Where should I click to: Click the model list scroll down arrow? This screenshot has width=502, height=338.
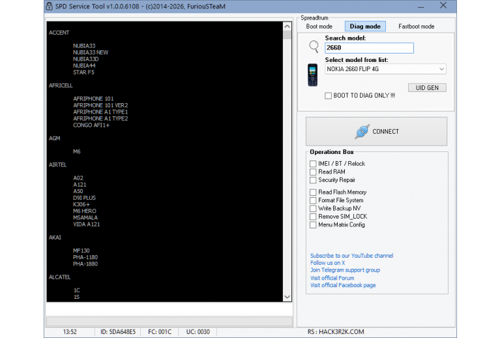pos(288,297)
